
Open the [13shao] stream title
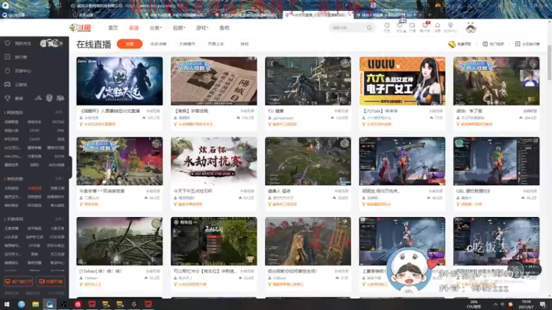tap(101, 271)
